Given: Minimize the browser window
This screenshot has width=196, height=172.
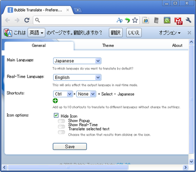Looking at the screenshot, I should click(166, 3).
